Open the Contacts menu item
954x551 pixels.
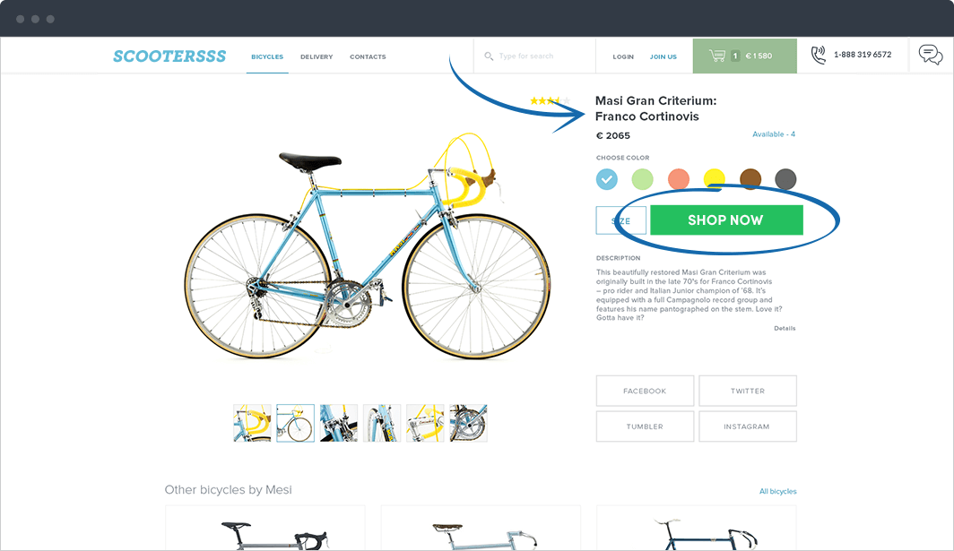[x=368, y=56]
